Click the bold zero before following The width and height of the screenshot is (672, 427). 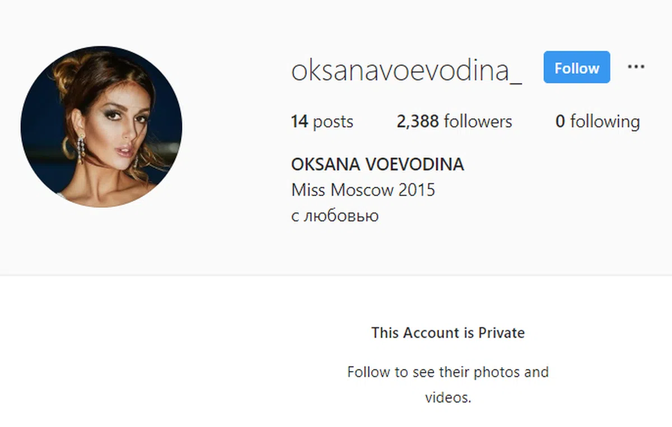tap(560, 122)
